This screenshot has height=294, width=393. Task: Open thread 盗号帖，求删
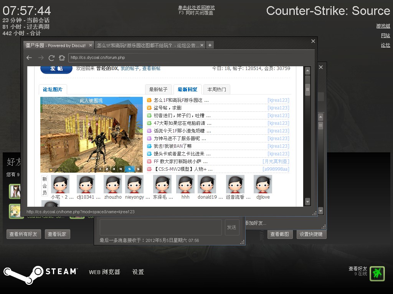point(167,108)
